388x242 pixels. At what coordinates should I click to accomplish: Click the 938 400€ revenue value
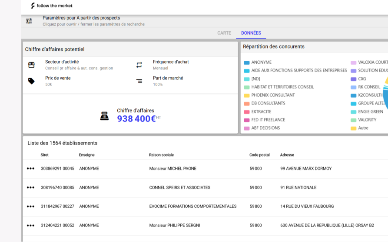[136, 119]
